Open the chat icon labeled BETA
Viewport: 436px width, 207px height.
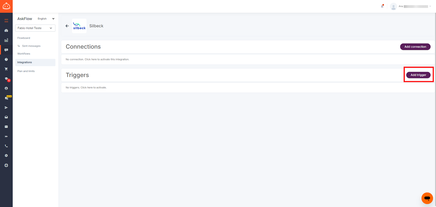[x=7, y=98]
